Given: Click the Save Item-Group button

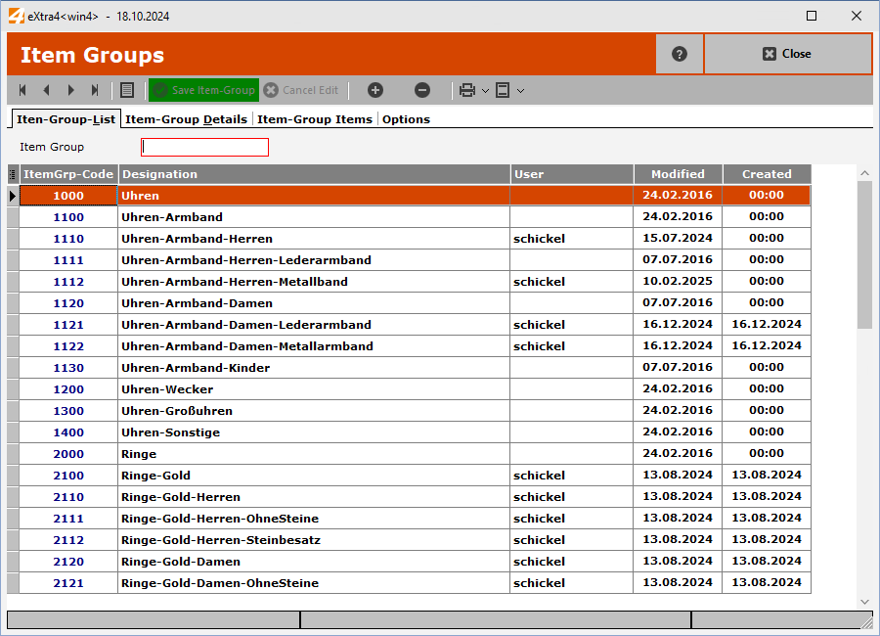Looking at the screenshot, I should pos(203,90).
